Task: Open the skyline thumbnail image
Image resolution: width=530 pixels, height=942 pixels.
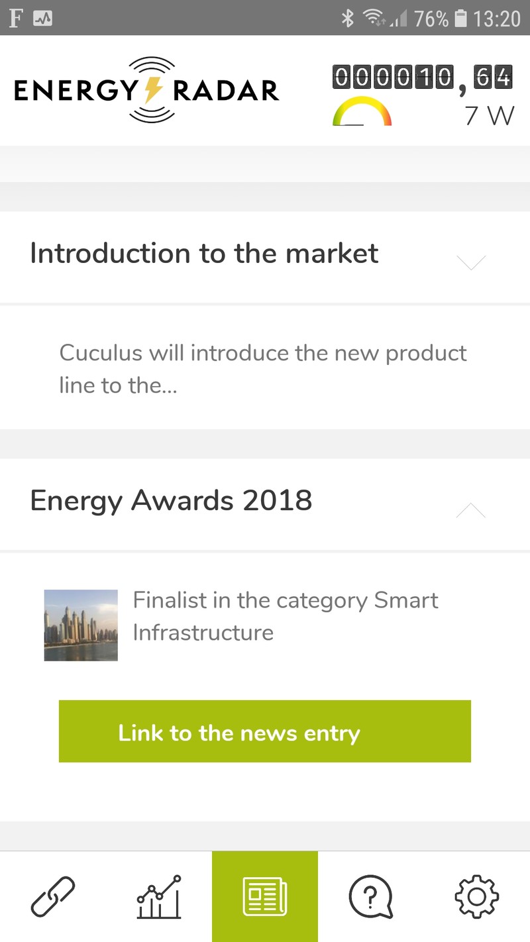Action: coord(81,625)
